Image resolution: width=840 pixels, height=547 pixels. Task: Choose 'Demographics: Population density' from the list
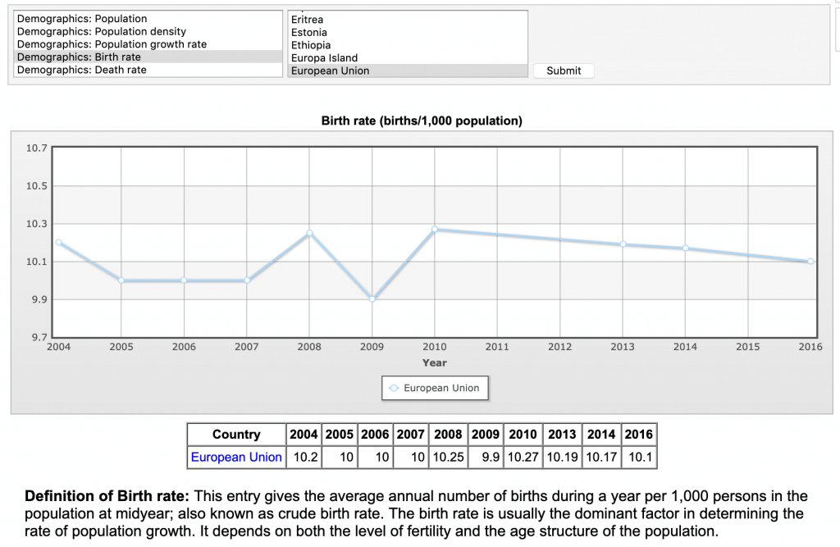(x=148, y=32)
